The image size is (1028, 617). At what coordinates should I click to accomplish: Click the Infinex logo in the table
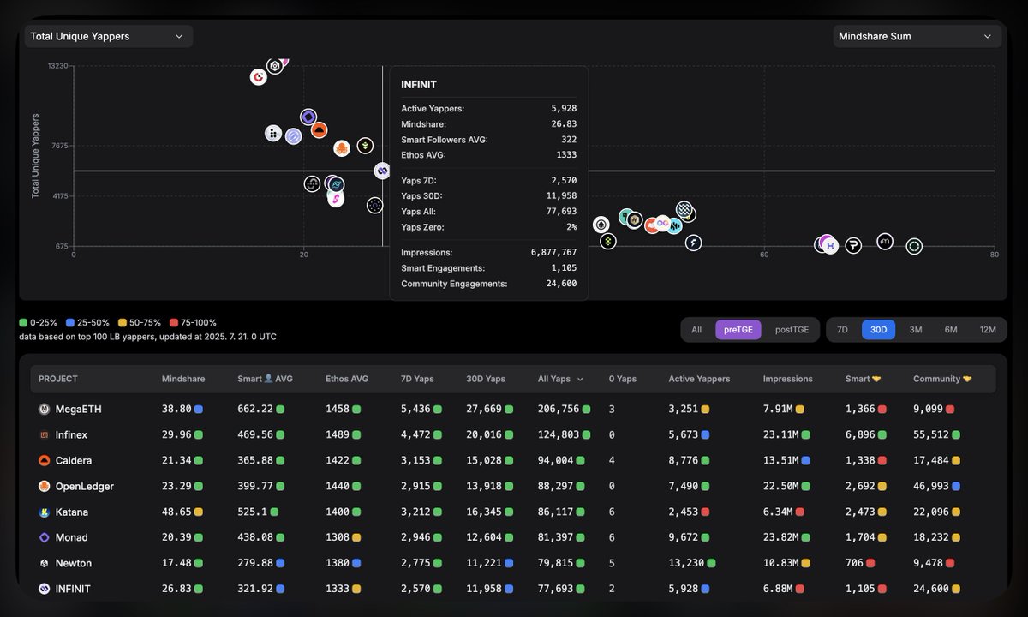[x=44, y=435]
